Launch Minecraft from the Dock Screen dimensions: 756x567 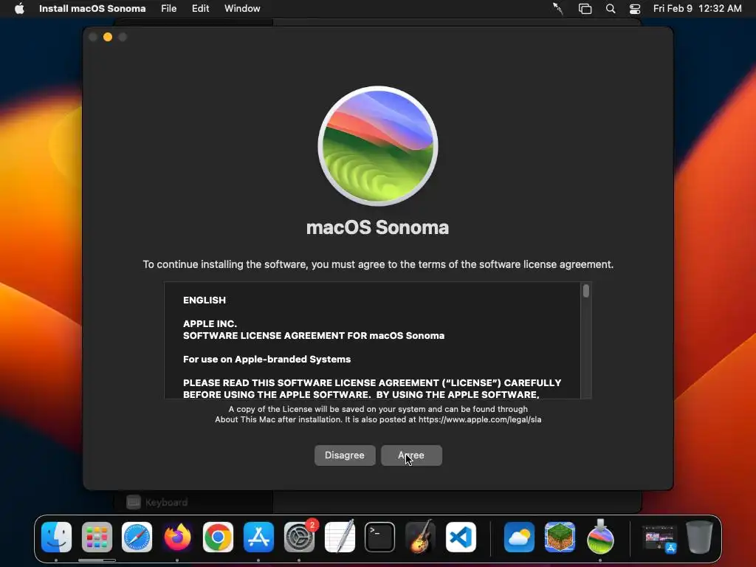point(560,537)
